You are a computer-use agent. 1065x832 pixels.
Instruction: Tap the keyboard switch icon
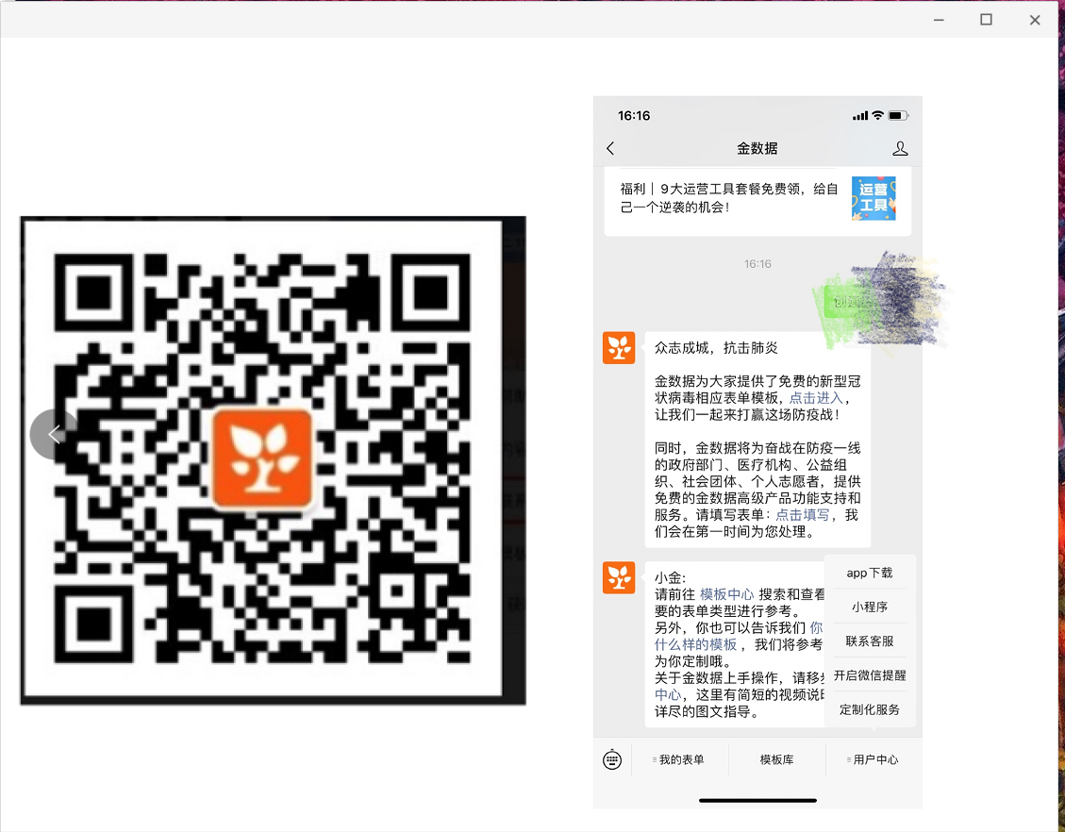click(x=612, y=759)
